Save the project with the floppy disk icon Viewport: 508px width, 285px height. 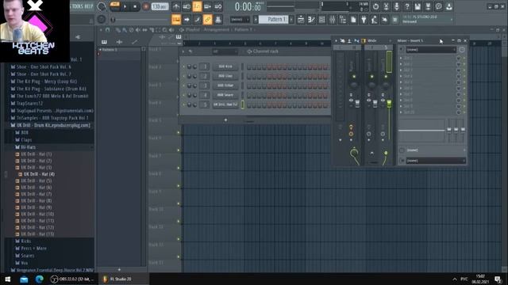[x=418, y=6]
